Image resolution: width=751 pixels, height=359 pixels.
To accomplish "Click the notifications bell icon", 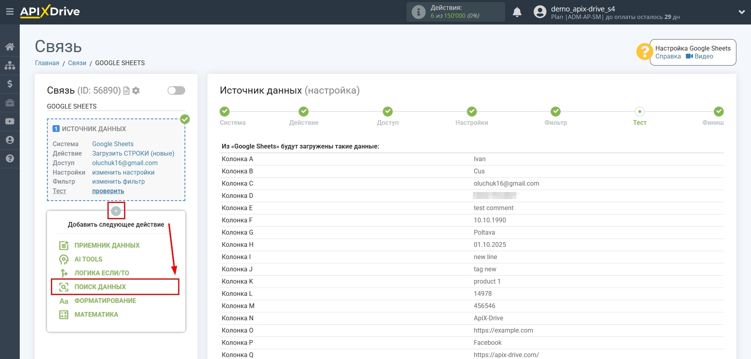I will coord(517,12).
